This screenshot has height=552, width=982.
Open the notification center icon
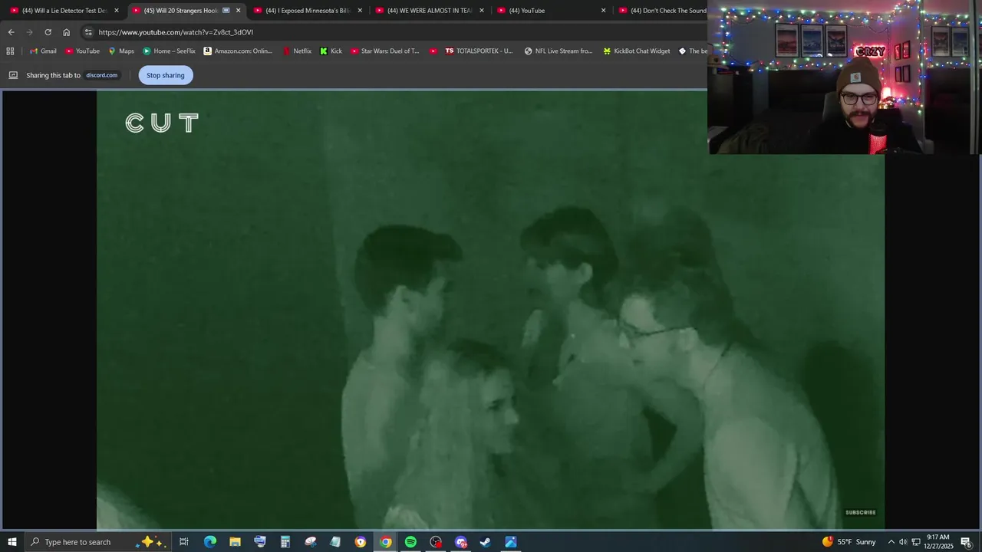click(967, 542)
